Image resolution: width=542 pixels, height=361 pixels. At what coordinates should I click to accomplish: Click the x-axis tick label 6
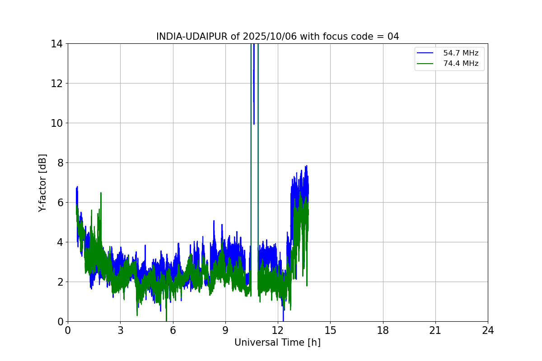(x=173, y=330)
